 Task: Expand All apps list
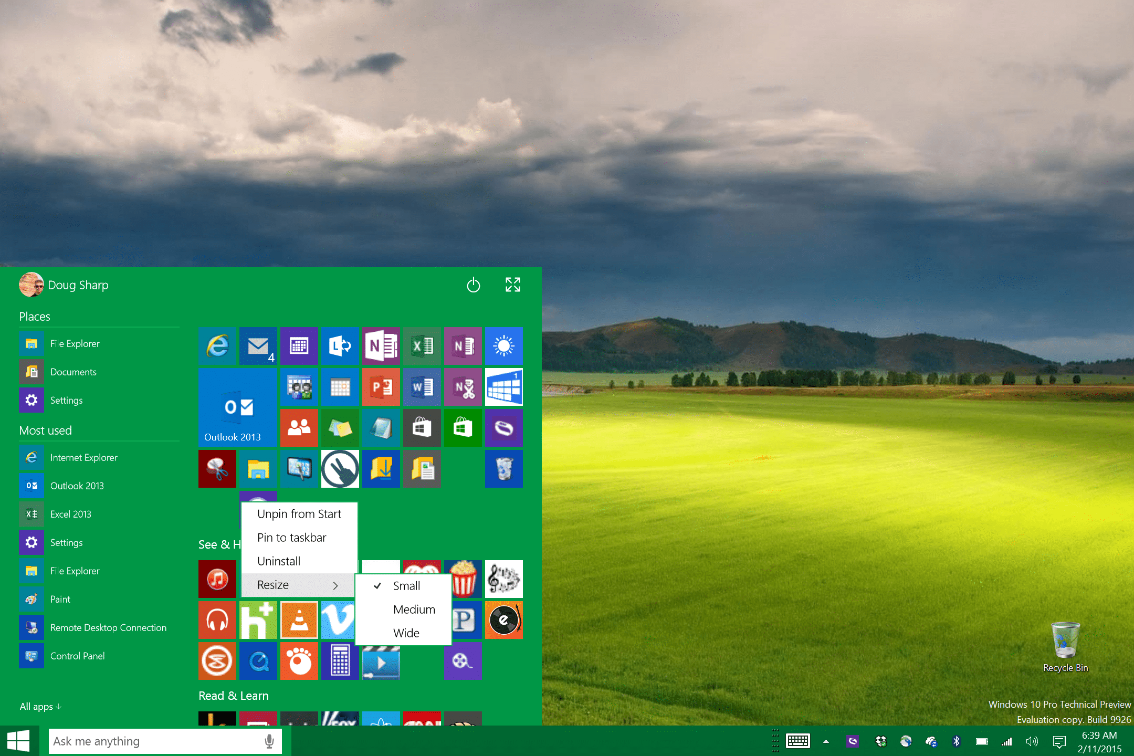[x=40, y=707]
